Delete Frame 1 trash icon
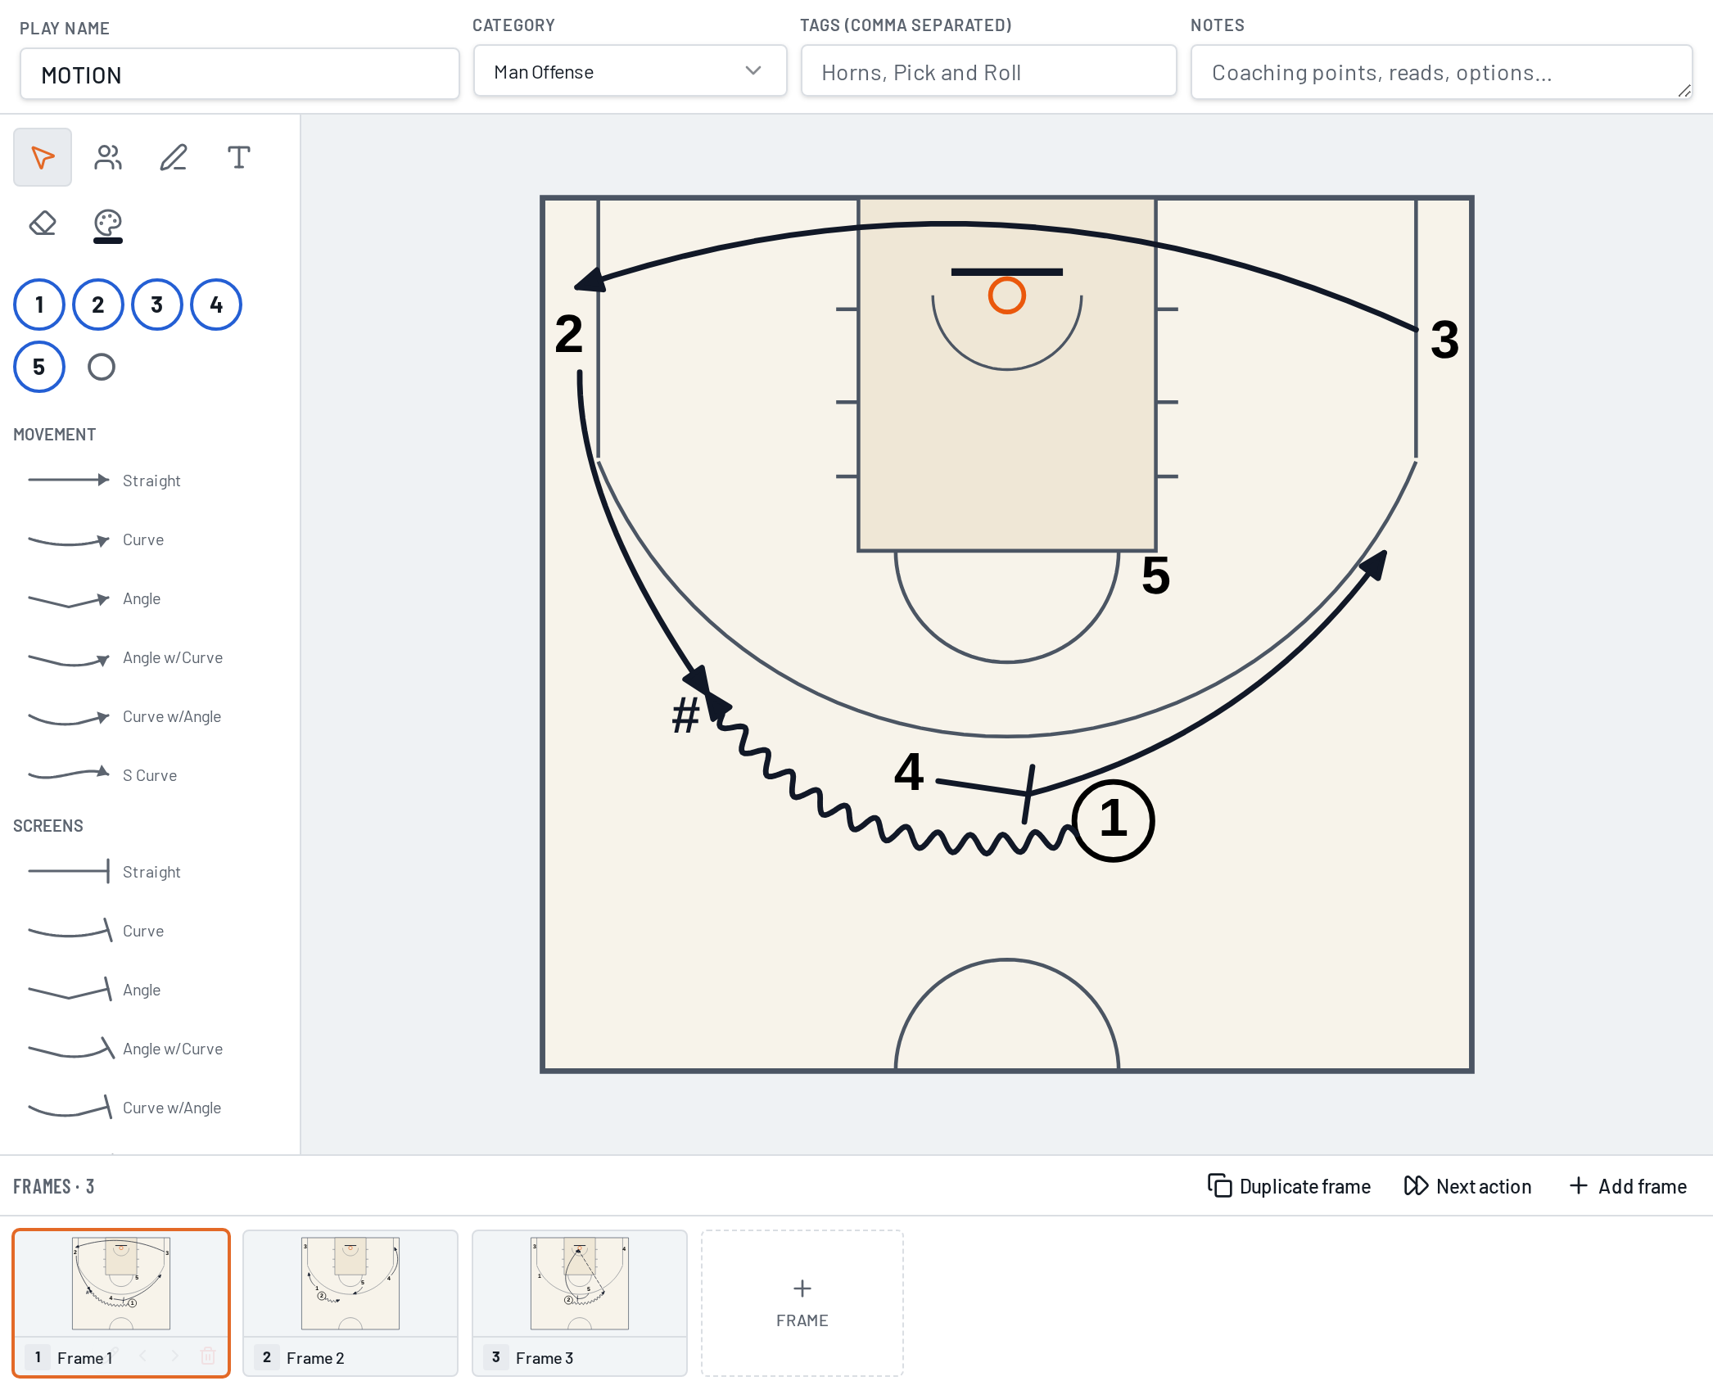Image resolution: width=1713 pixels, height=1390 pixels. click(208, 1356)
